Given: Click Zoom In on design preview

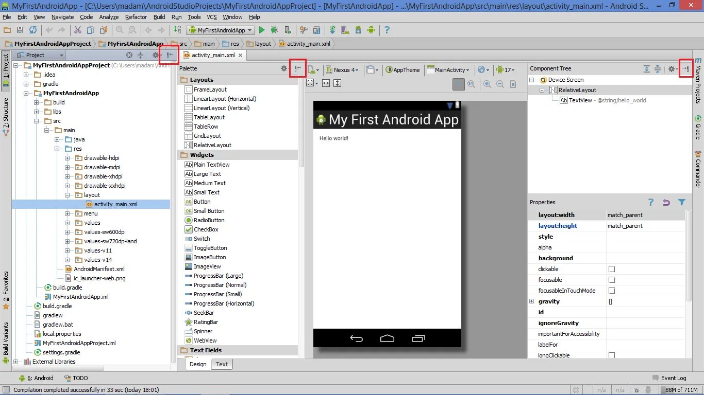Looking at the screenshot, I should [x=487, y=84].
